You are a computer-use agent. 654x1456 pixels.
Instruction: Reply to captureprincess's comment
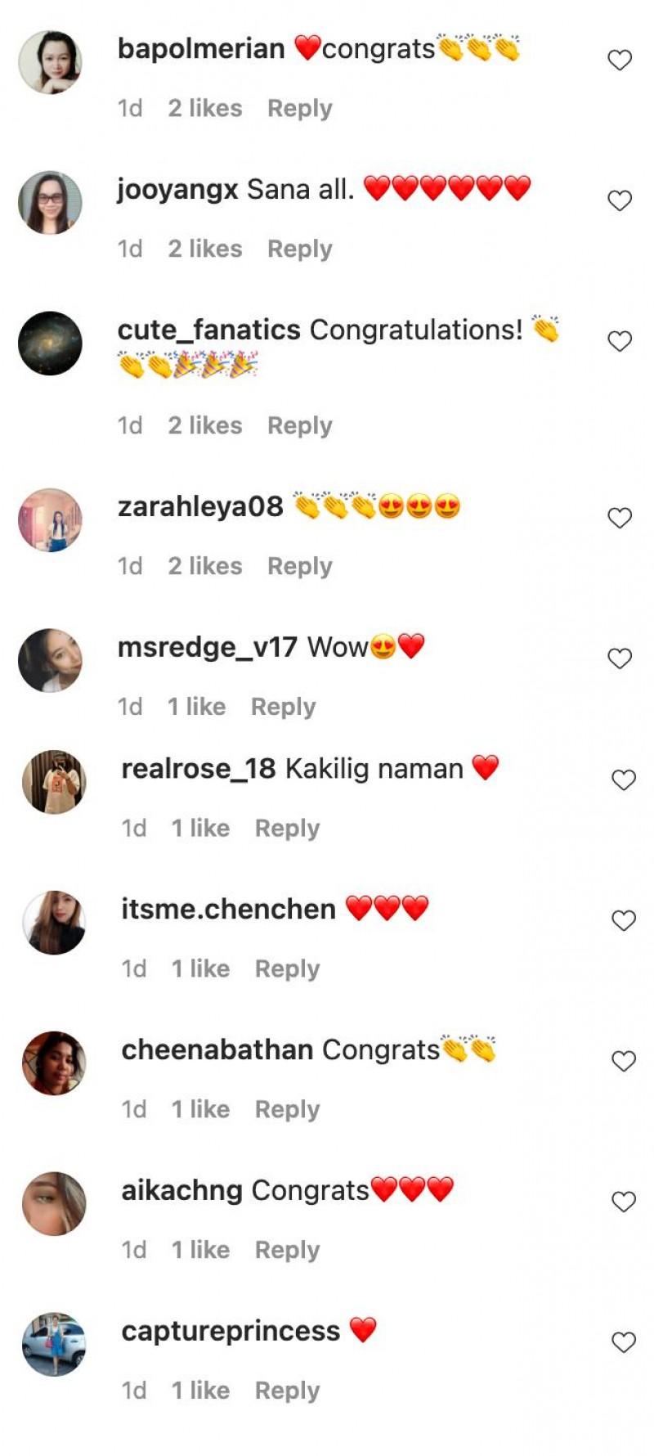(x=287, y=1391)
